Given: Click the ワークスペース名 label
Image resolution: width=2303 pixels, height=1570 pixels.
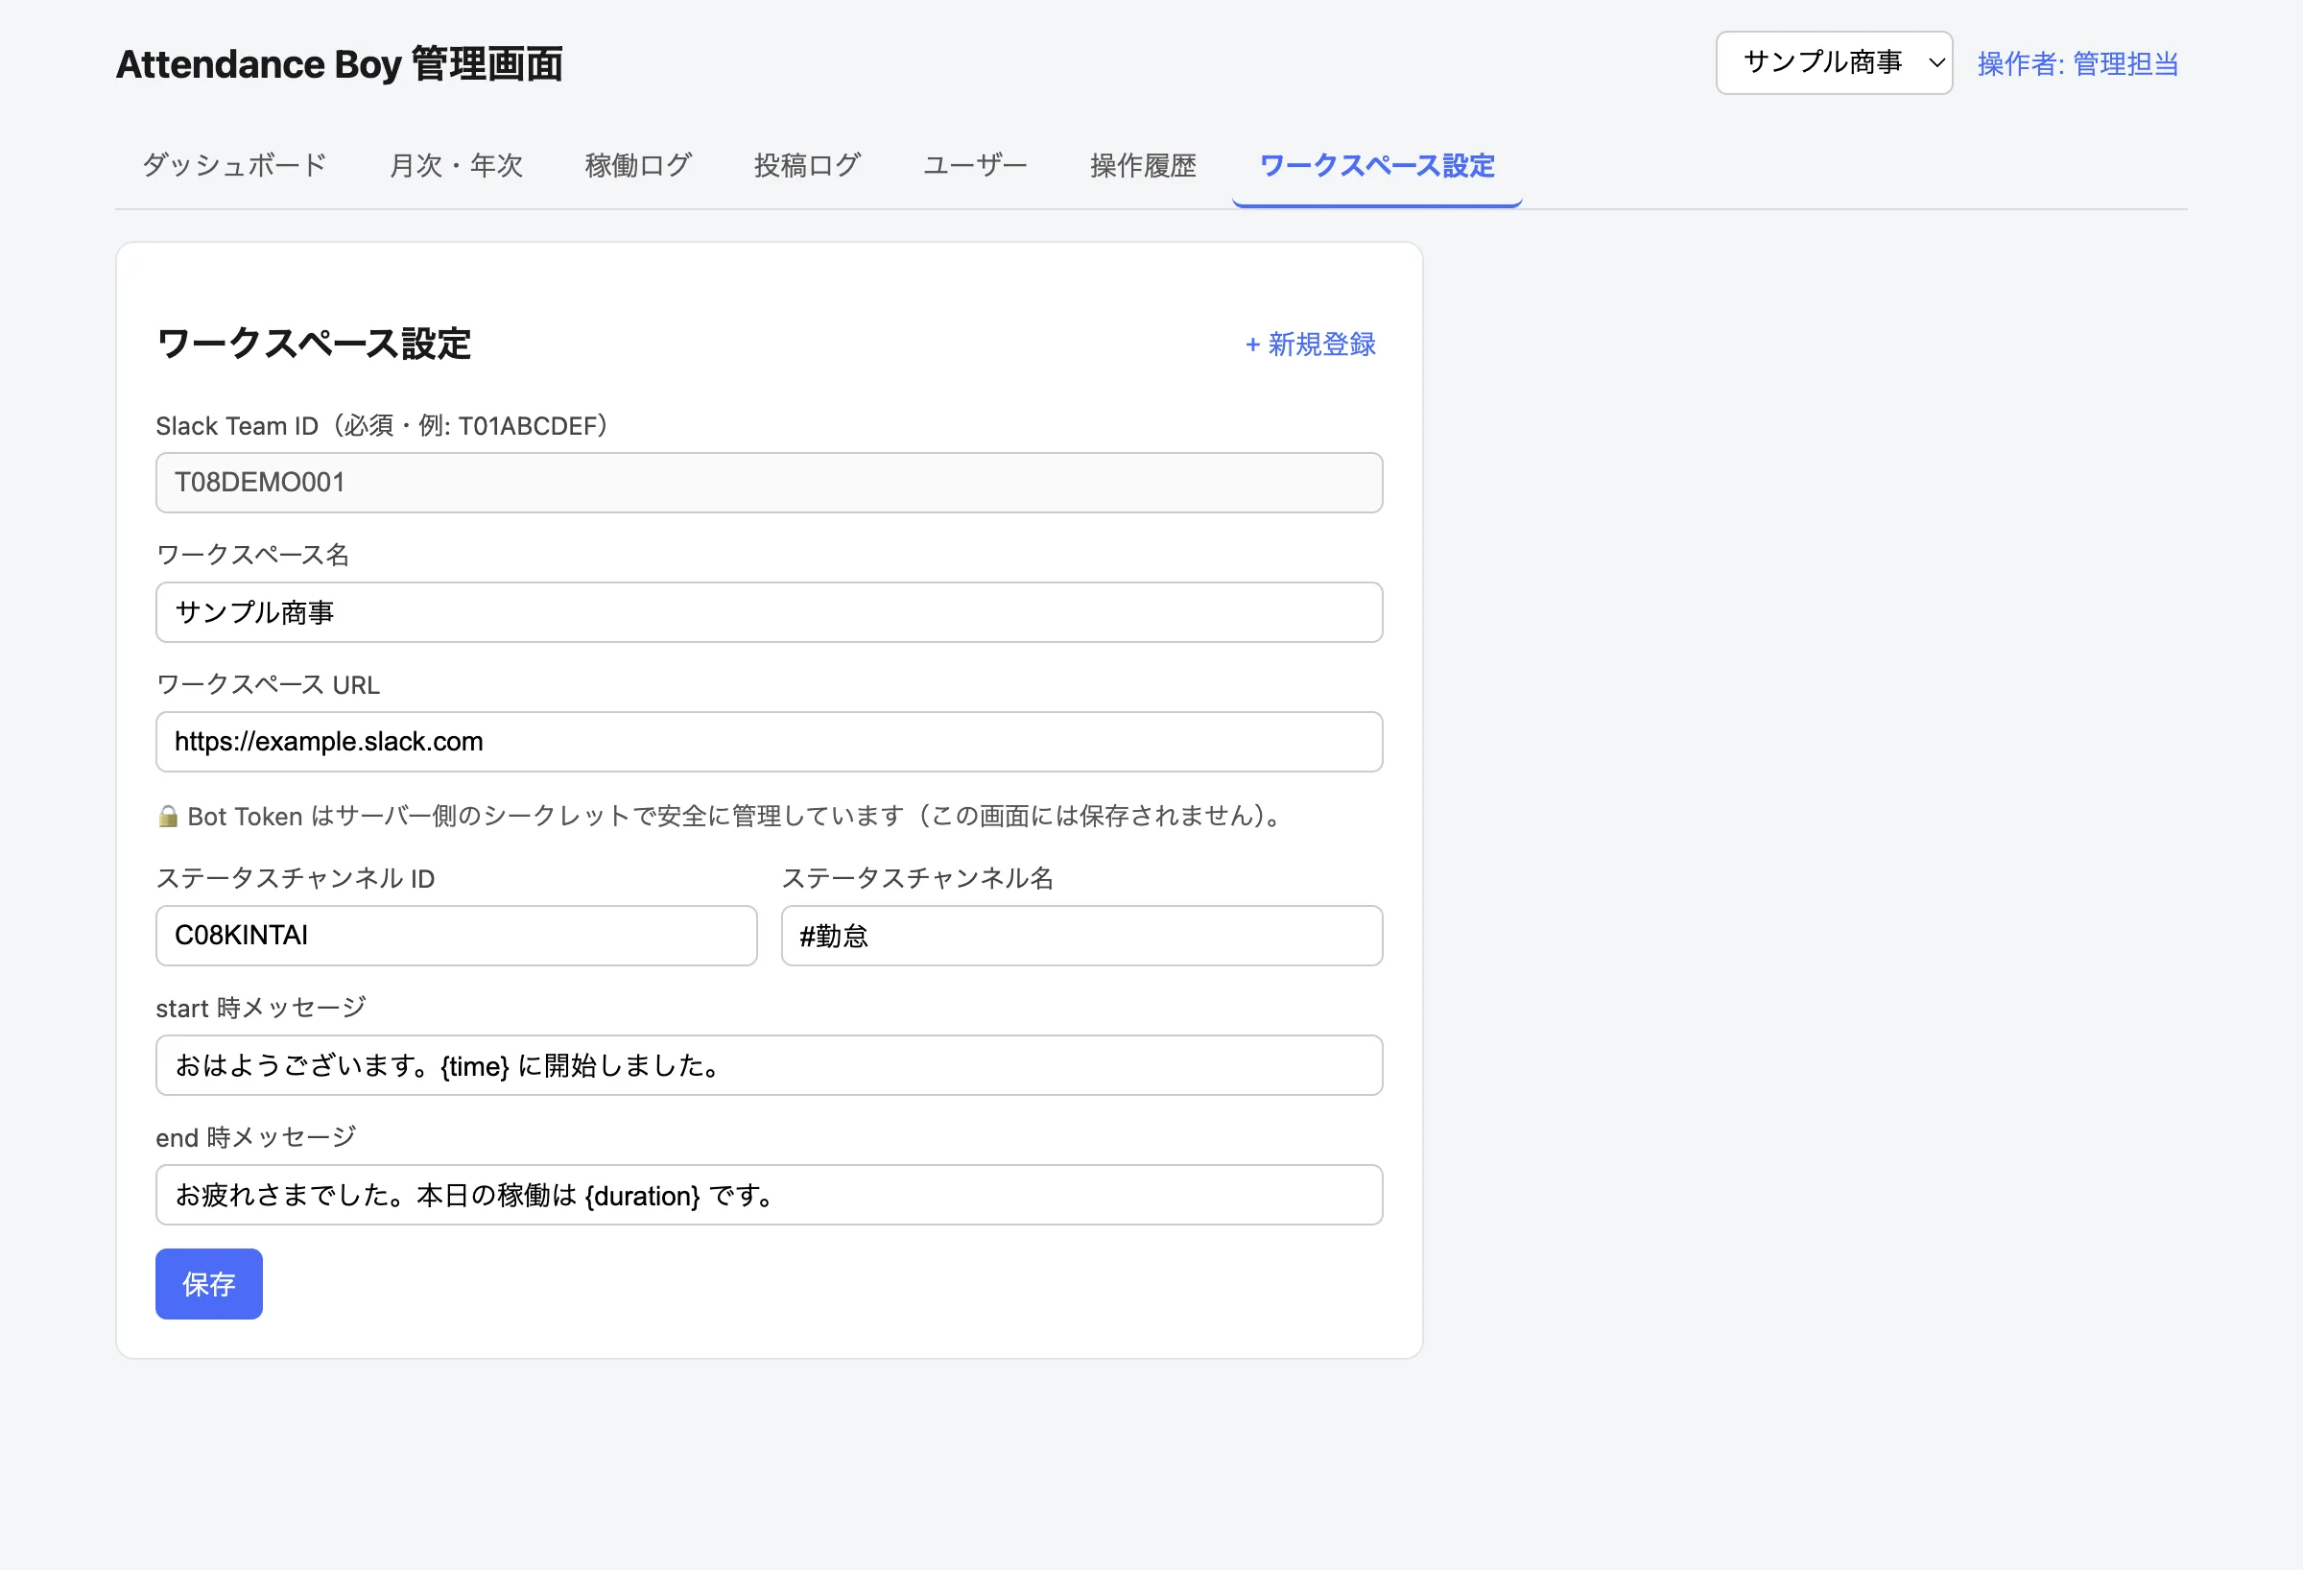Looking at the screenshot, I should (x=252, y=555).
